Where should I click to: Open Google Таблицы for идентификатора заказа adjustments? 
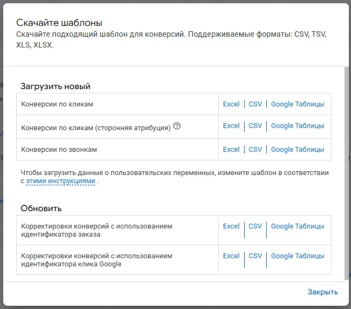(298, 226)
